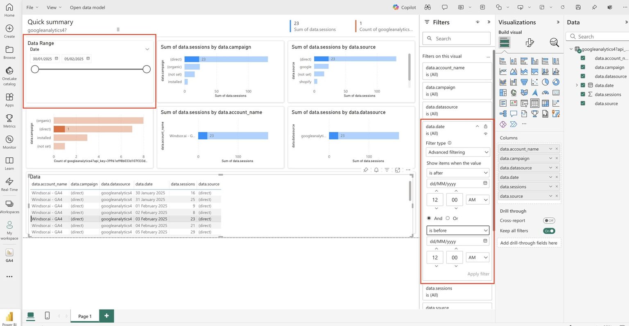Click Apply filter
This screenshot has width=629, height=326.
478,274
